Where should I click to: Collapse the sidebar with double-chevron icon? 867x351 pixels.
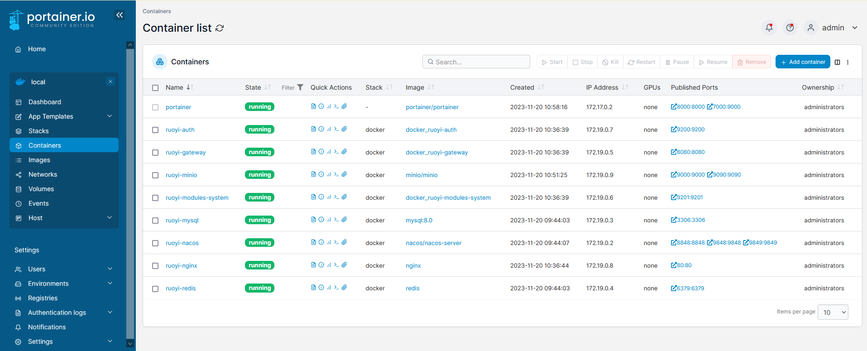coord(120,15)
